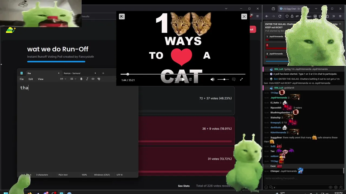Open the taskbar clock 6:50 PM

(x=338, y=193)
